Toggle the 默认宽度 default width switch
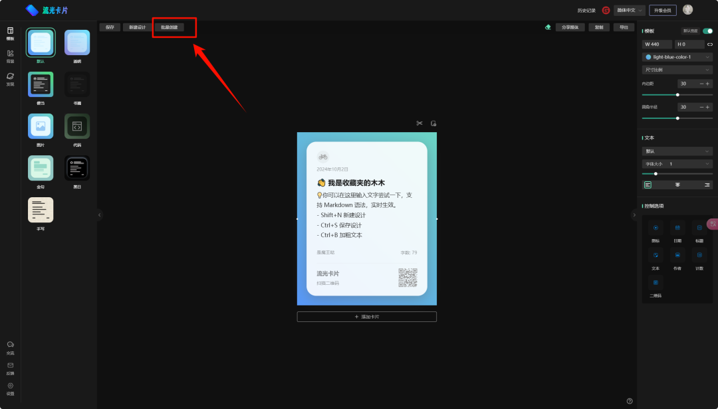718x409 pixels. pyautogui.click(x=707, y=31)
